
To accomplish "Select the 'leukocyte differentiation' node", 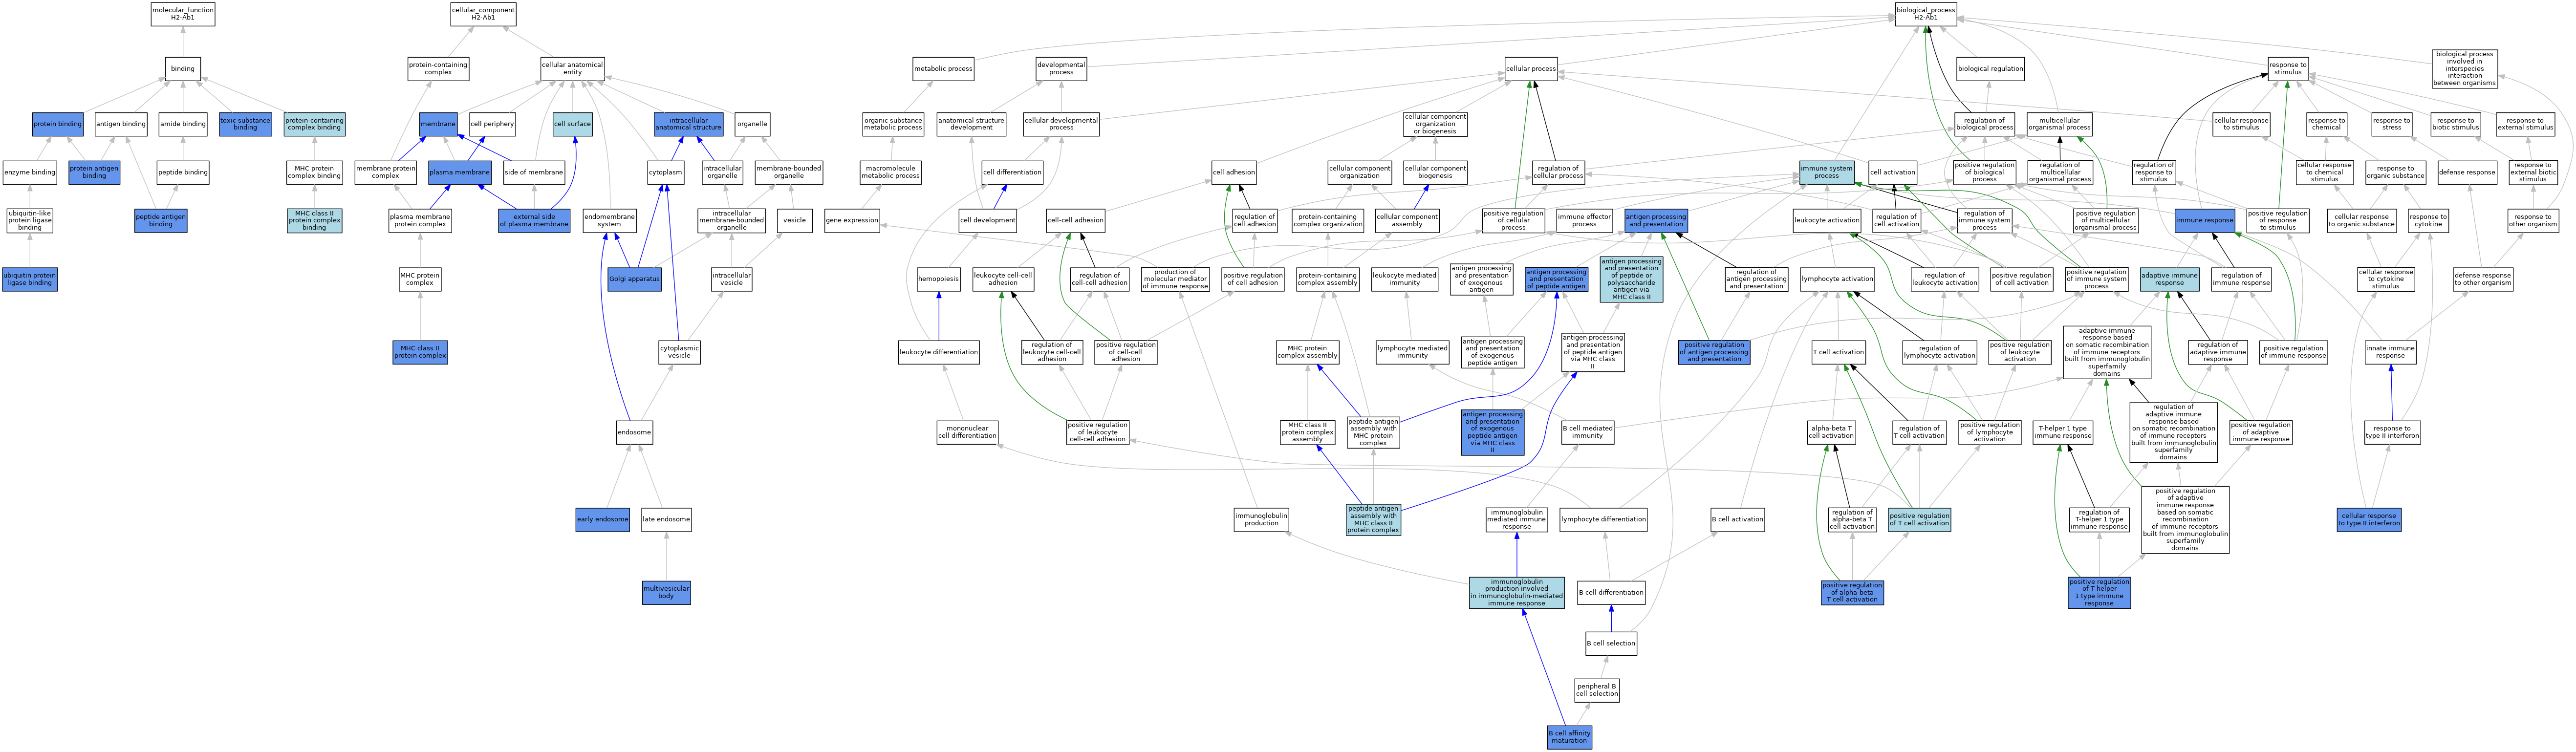I will point(938,352).
